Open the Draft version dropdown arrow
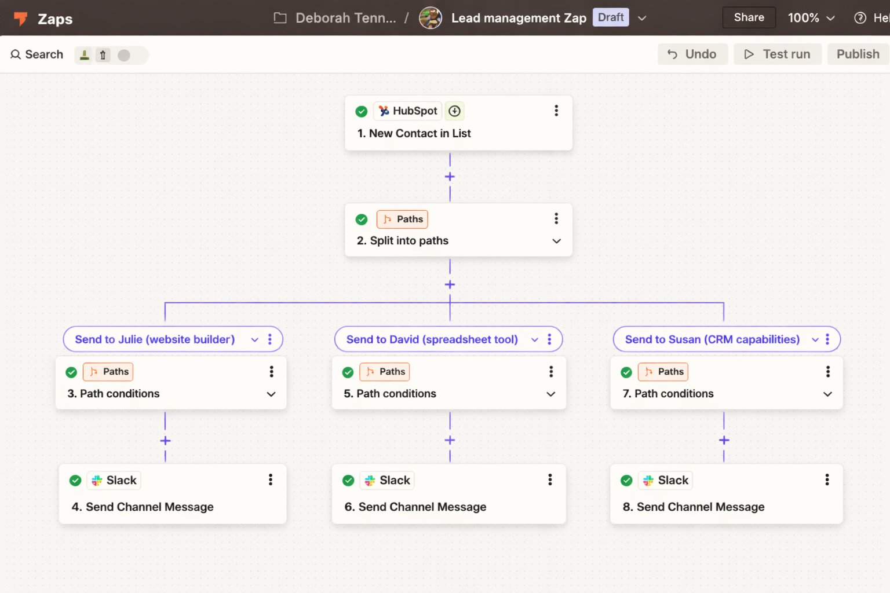The height and width of the screenshot is (593, 890). tap(642, 18)
